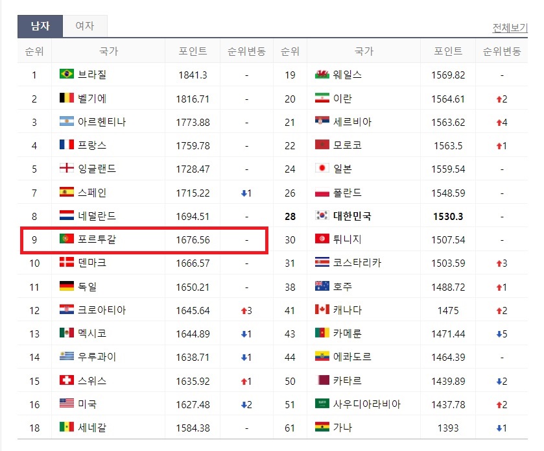Select country name 대한민국
544x451 pixels.
tap(352, 216)
